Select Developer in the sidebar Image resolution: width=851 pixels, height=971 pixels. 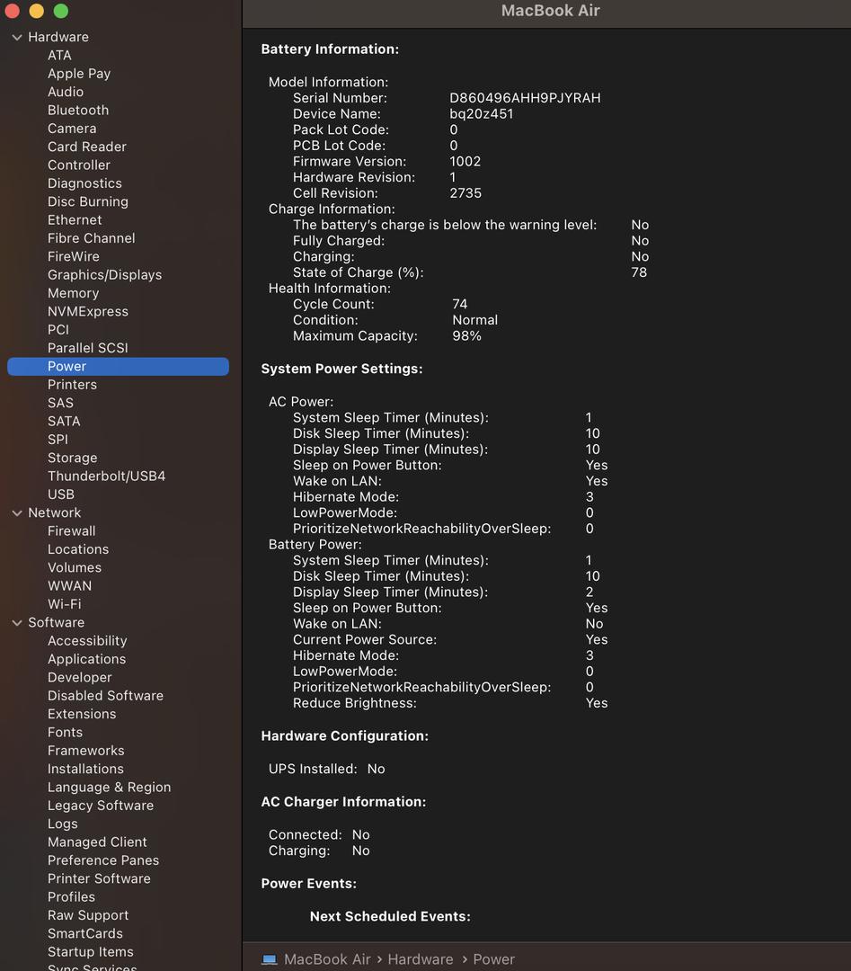[x=80, y=678]
